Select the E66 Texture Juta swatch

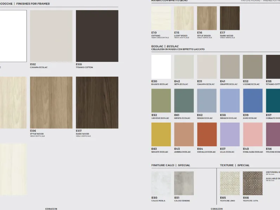(253, 183)
